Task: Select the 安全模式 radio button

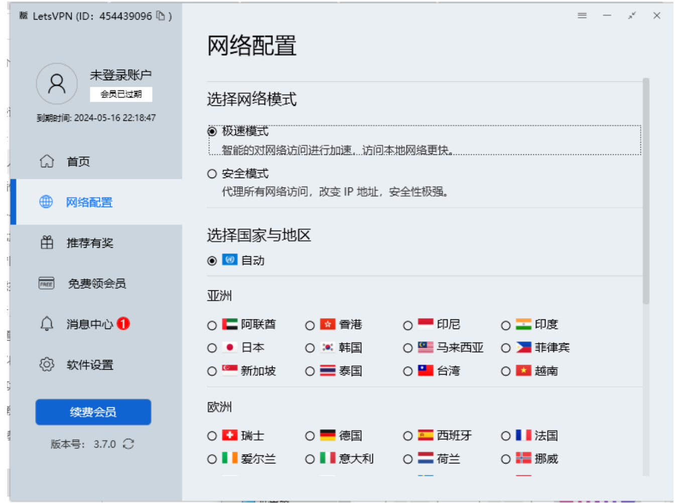Action: click(x=212, y=174)
